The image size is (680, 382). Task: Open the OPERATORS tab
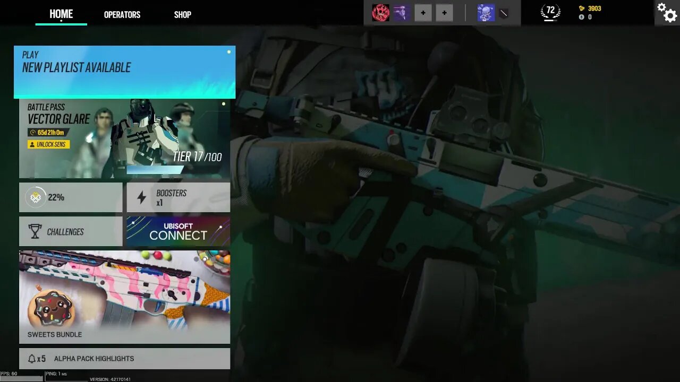point(122,14)
